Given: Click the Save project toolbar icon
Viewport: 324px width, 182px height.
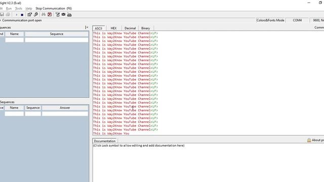Looking at the screenshot, I should [x=2, y=15].
